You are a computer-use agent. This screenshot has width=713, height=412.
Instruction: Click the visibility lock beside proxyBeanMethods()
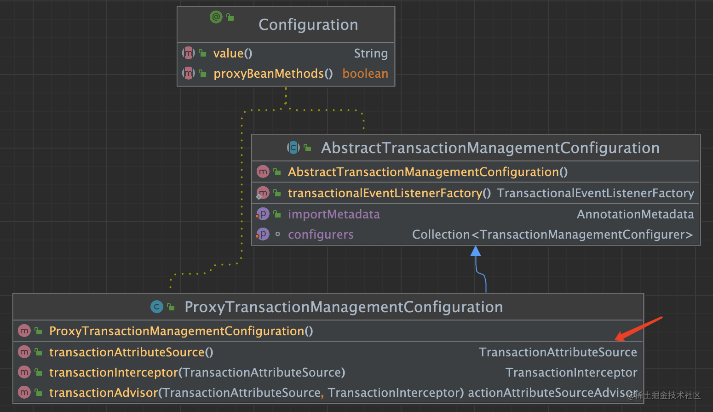click(202, 73)
